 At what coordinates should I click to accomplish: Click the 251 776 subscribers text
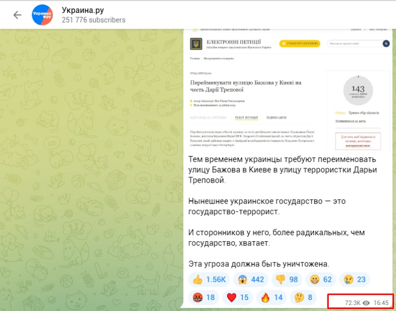(x=93, y=20)
